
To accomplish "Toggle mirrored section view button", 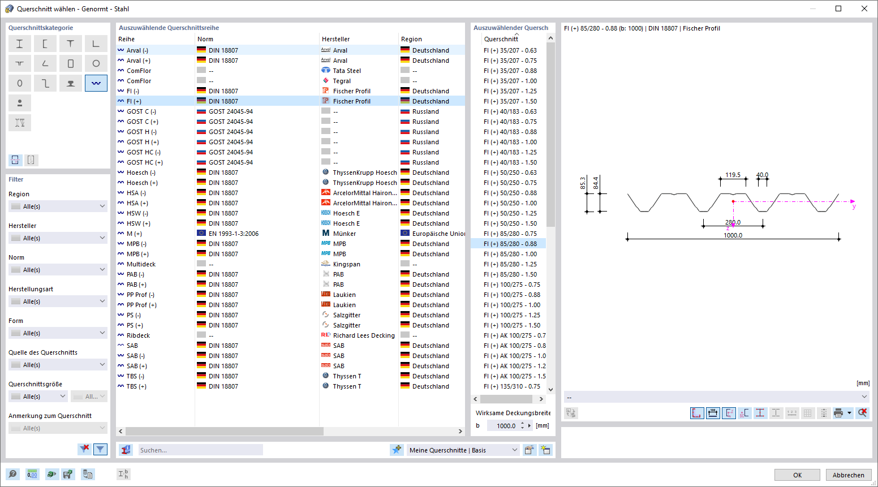I will (x=31, y=160).
